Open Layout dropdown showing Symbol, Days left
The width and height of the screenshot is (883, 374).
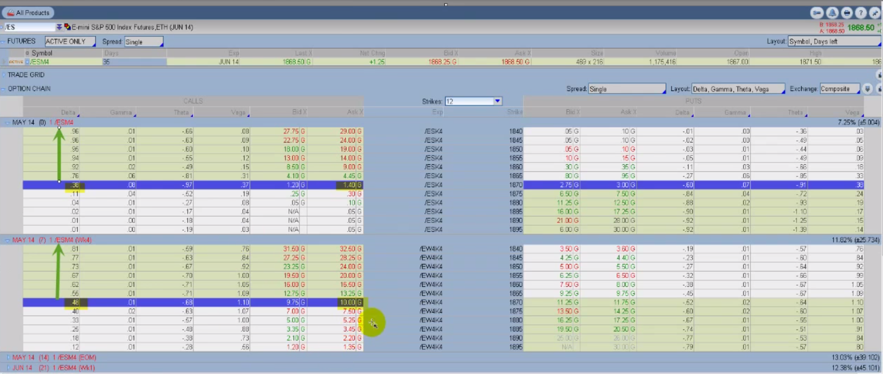point(835,41)
